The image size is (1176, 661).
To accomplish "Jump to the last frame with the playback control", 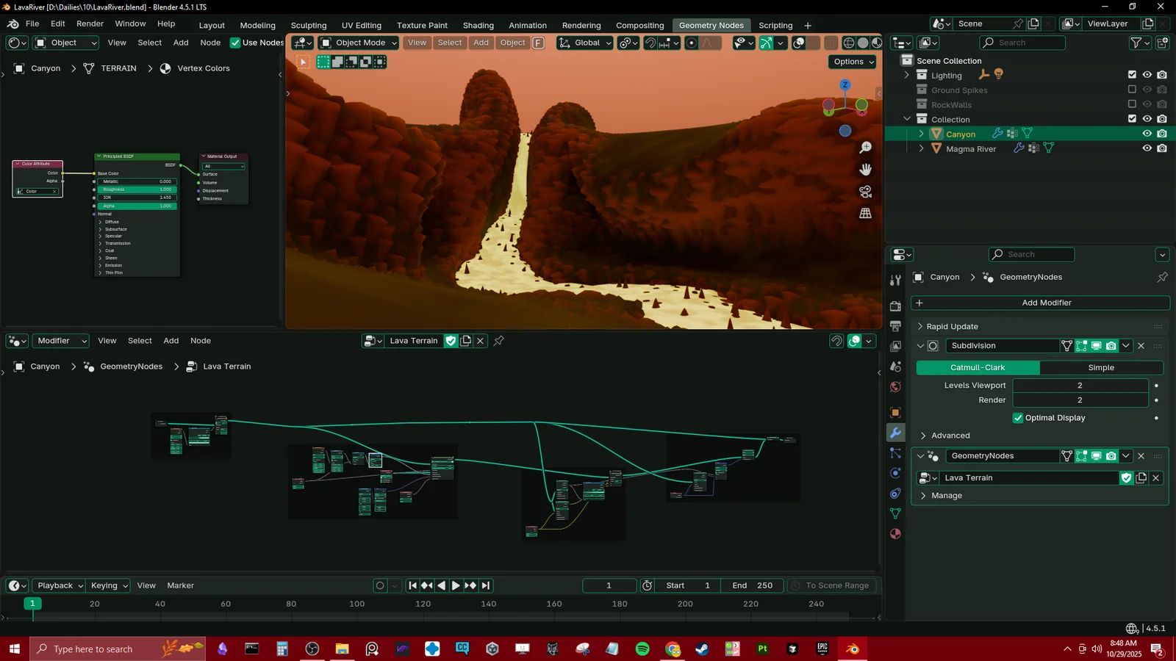I will coord(486,585).
